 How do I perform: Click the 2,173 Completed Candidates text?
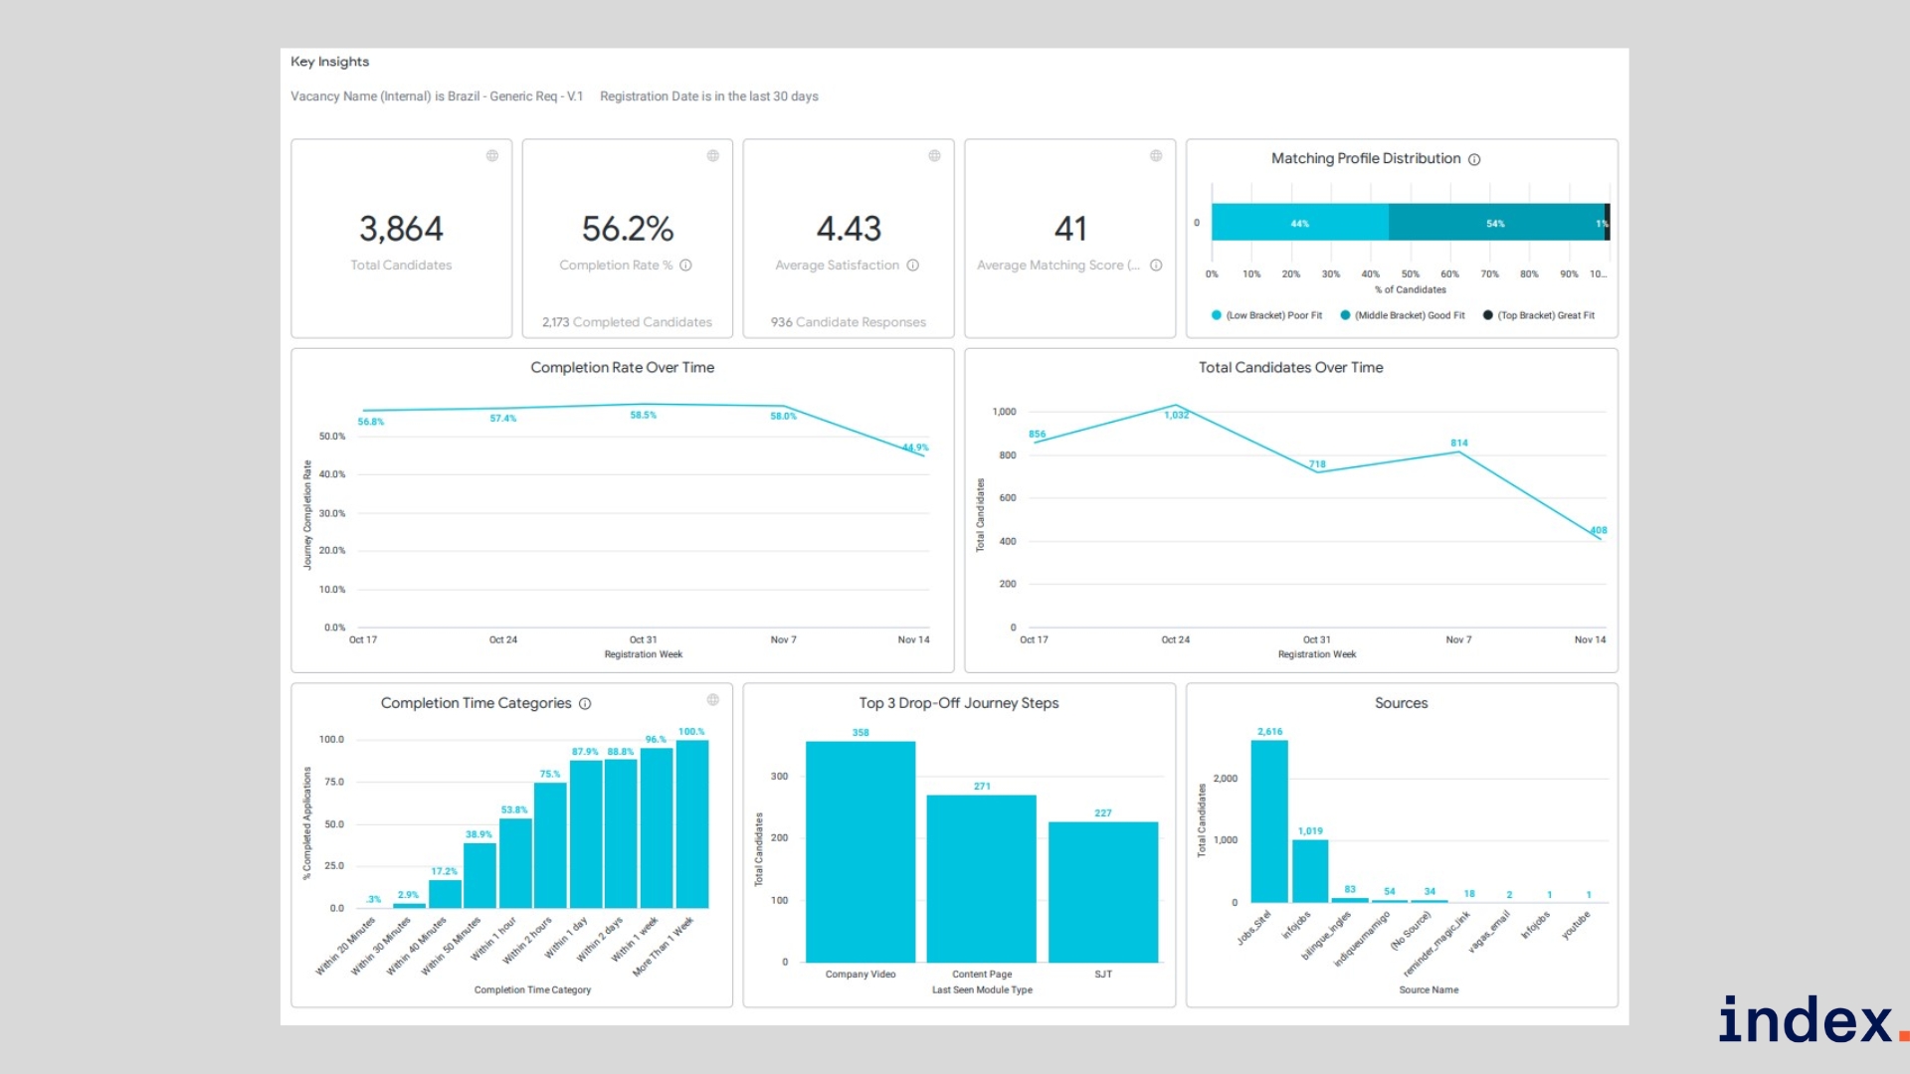pos(627,322)
